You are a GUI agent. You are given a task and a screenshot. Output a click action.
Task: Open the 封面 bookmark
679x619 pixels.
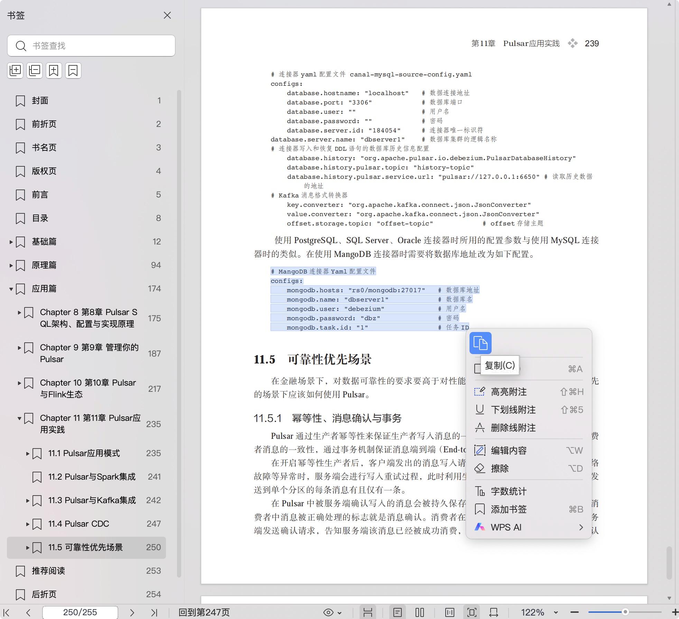(86, 101)
